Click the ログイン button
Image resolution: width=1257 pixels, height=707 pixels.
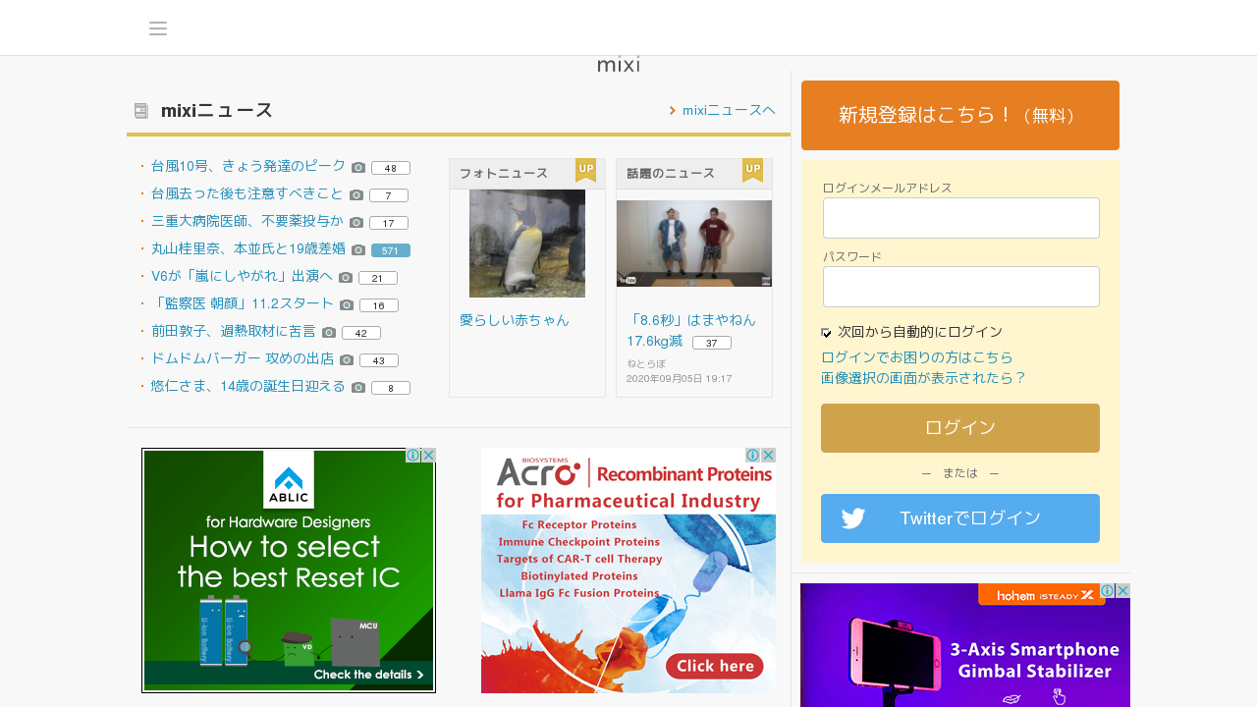point(960,428)
